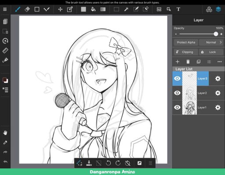
Task: Open the Hand pan tool
Action: click(x=5, y=133)
